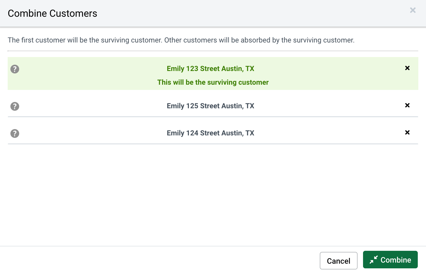426x273 pixels.
Task: Remove Emily 124 Street from the combine list
Action: (x=407, y=132)
